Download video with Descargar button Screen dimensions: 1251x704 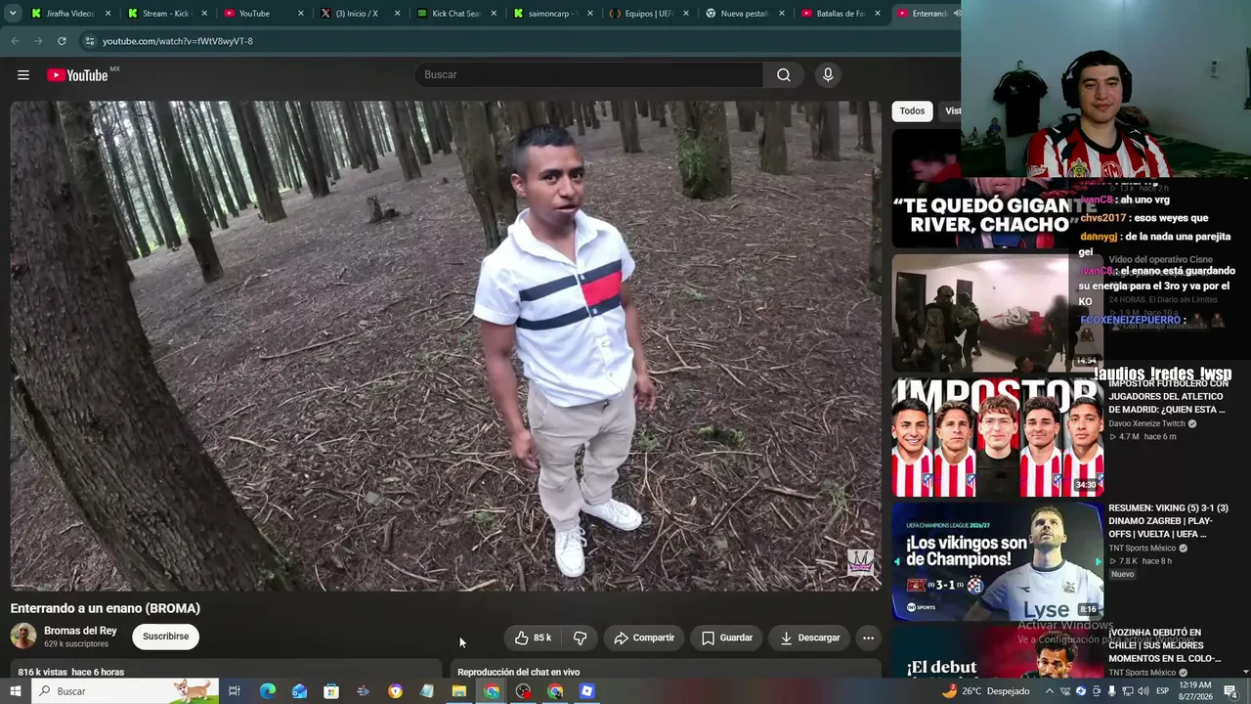[810, 638]
